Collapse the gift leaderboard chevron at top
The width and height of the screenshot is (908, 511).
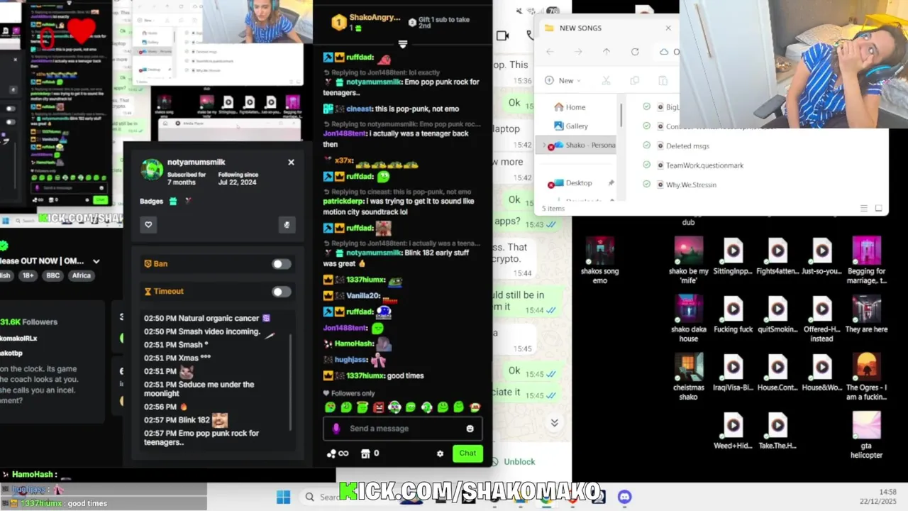tap(403, 44)
